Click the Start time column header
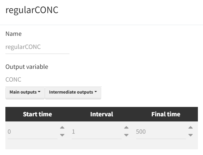The image size is (203, 155). click(x=37, y=114)
